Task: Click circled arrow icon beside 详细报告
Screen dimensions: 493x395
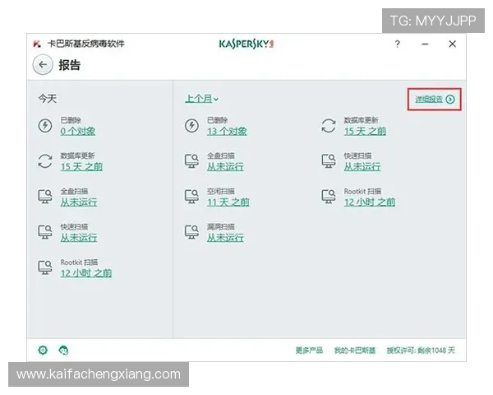Action: (x=450, y=100)
